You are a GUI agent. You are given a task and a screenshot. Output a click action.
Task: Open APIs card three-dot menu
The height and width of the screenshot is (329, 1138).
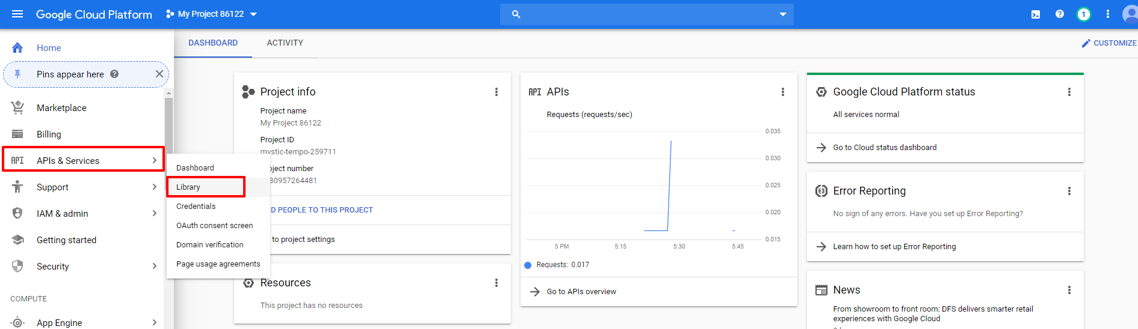(782, 92)
